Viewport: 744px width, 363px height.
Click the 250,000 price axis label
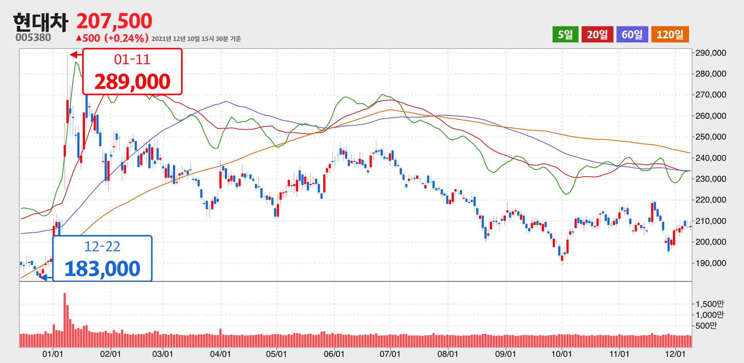click(x=711, y=137)
